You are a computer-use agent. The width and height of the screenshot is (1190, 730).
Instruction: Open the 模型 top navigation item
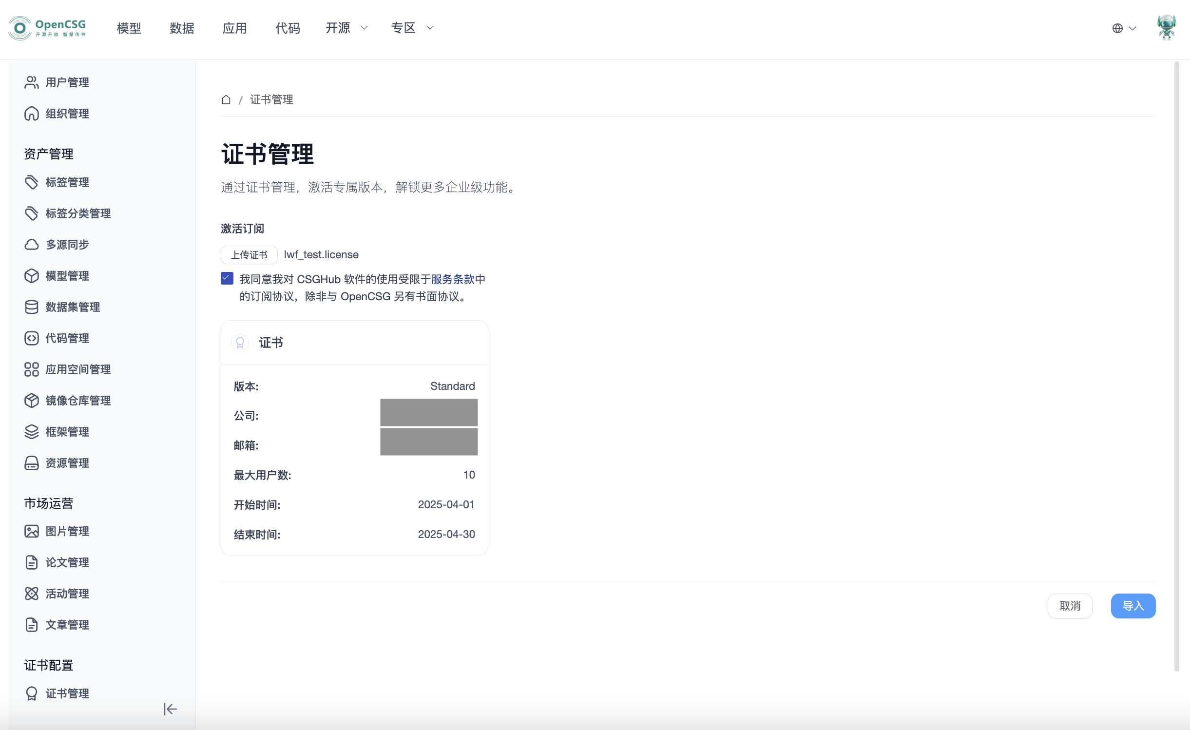[x=129, y=28]
